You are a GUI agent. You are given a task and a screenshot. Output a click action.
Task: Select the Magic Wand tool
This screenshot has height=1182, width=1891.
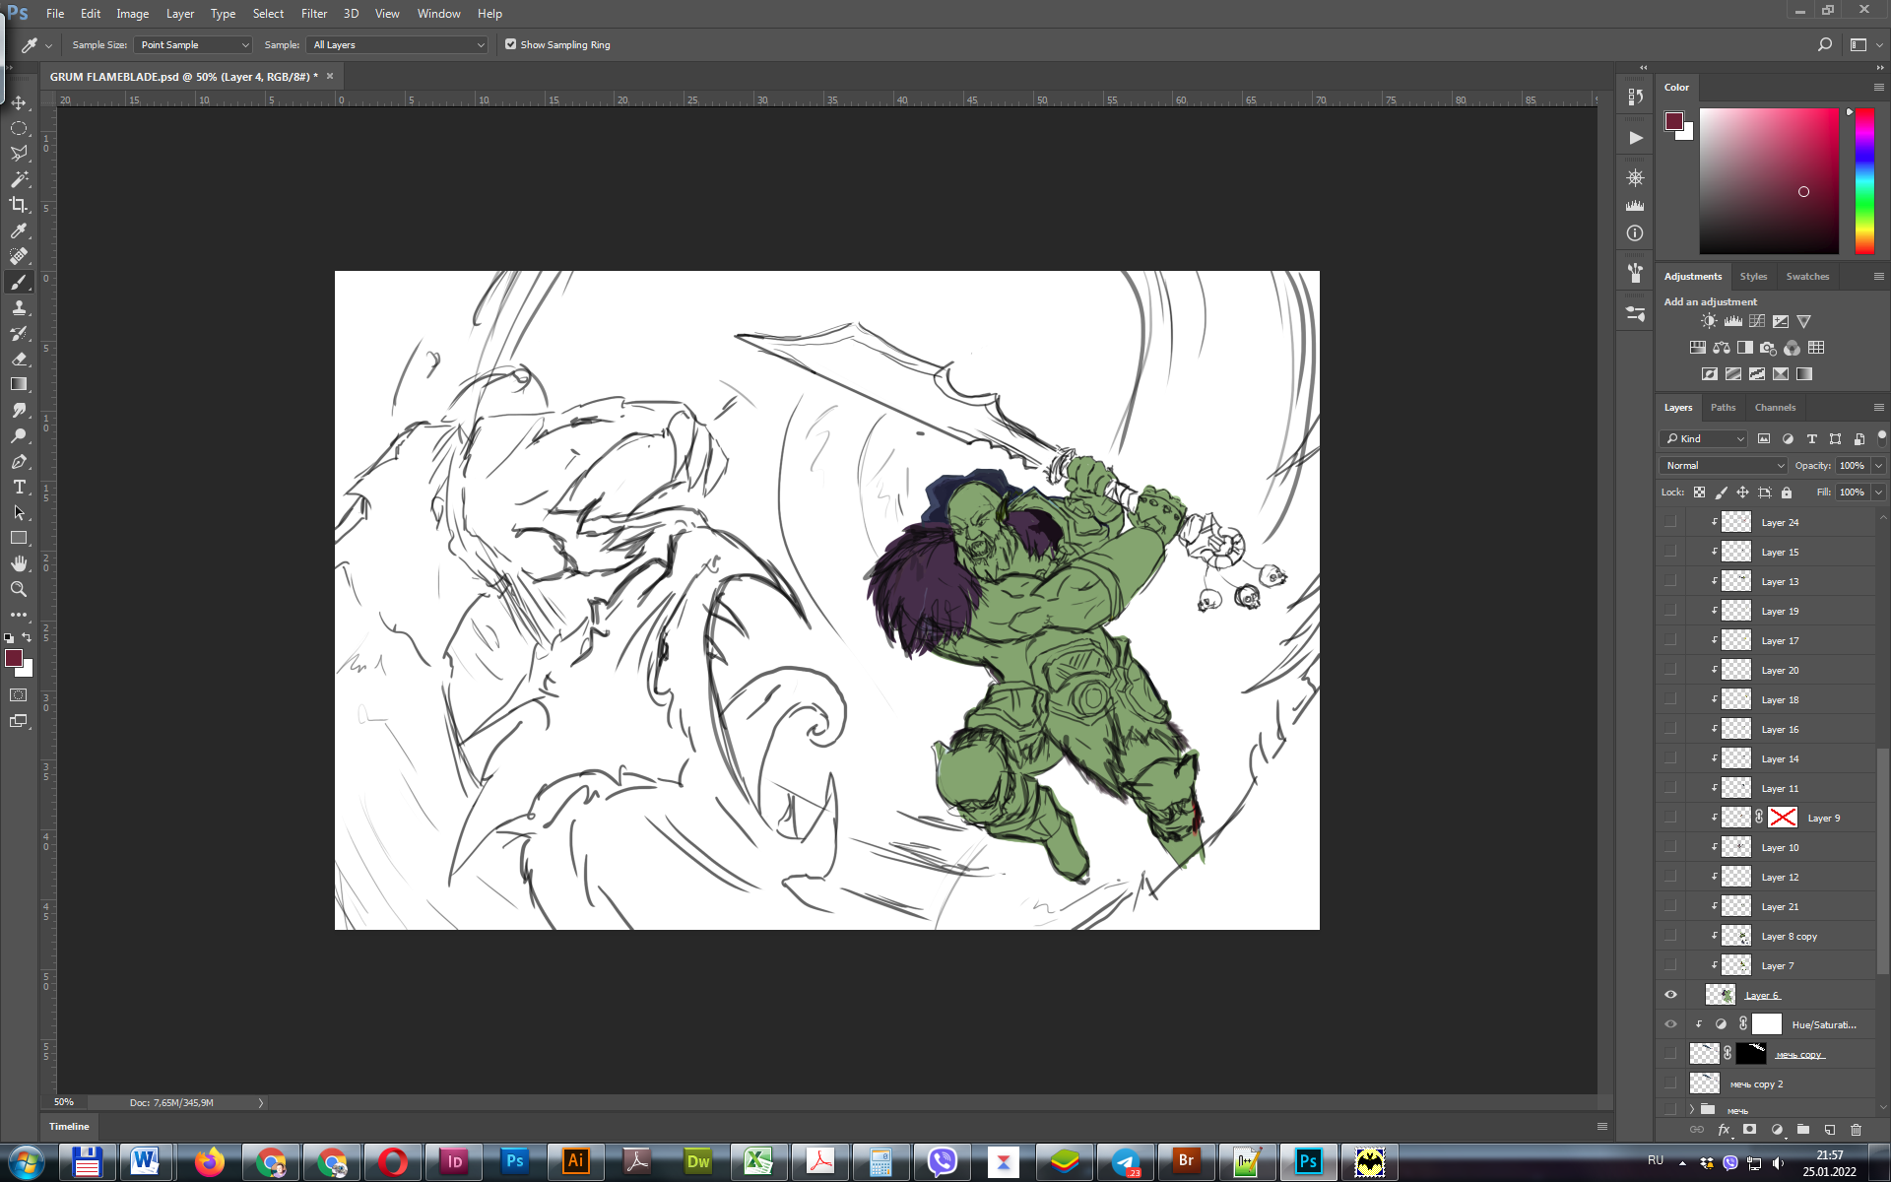[19, 179]
